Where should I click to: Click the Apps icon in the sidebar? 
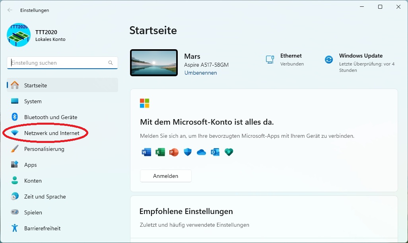[x=15, y=164]
